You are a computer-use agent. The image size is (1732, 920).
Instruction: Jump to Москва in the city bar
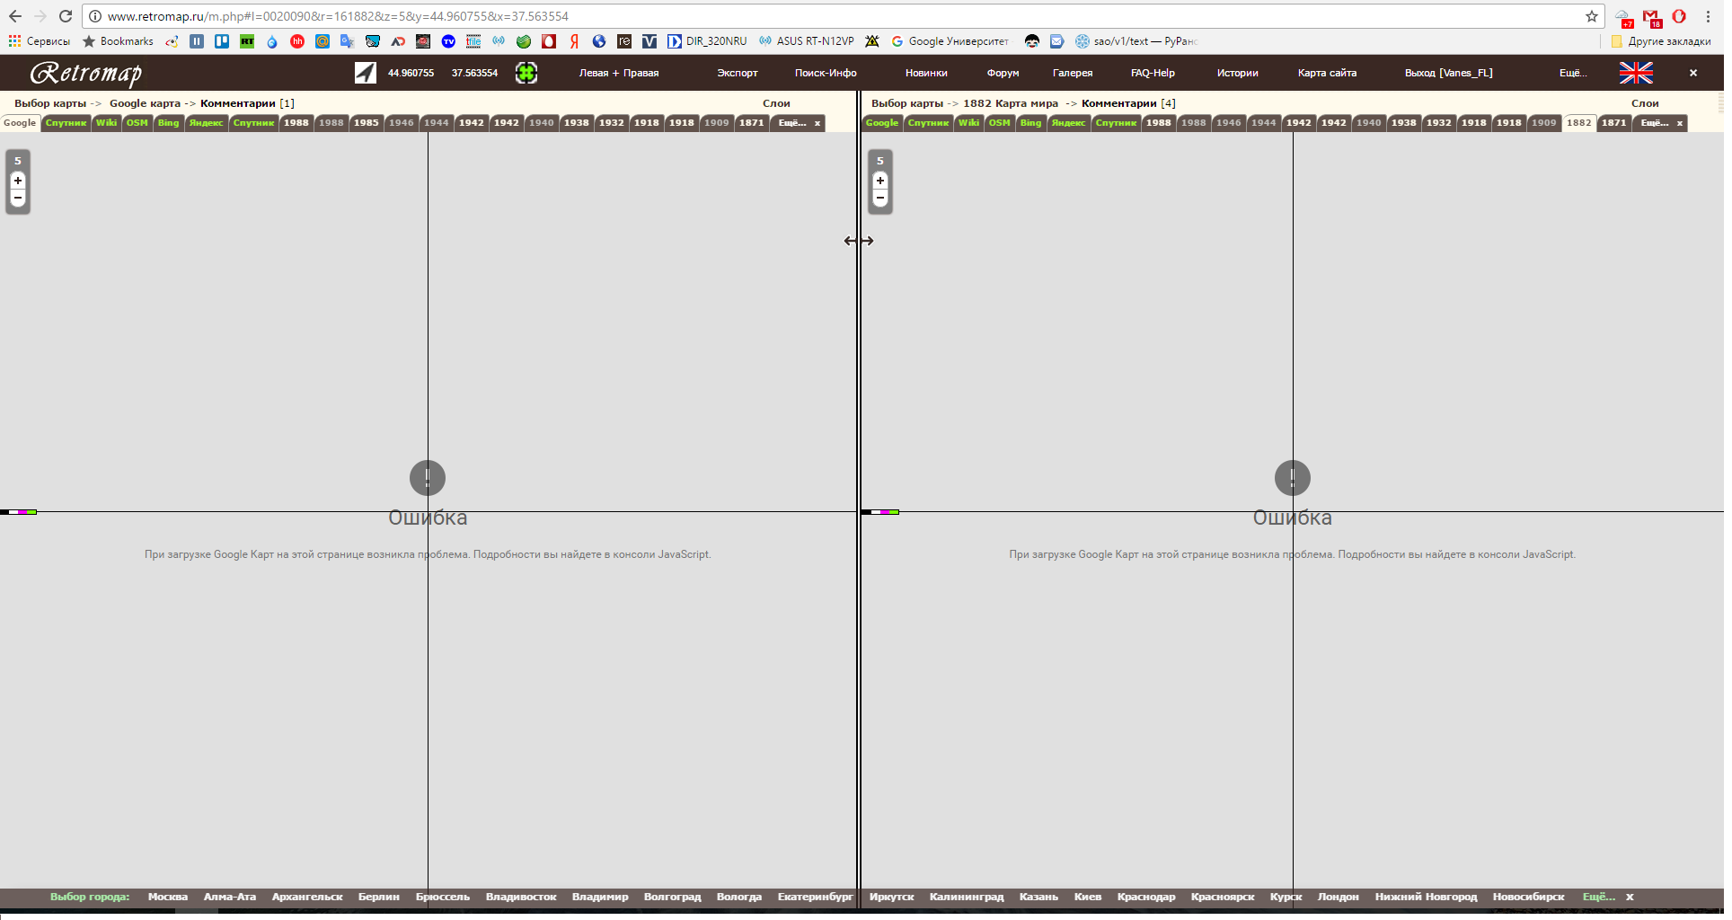pos(167,897)
